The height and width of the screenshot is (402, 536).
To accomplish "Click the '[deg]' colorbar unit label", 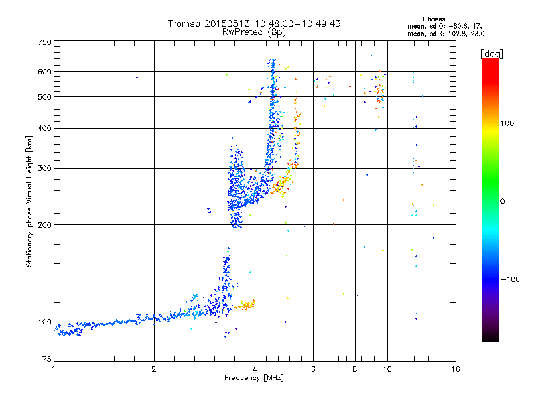I will [x=492, y=54].
